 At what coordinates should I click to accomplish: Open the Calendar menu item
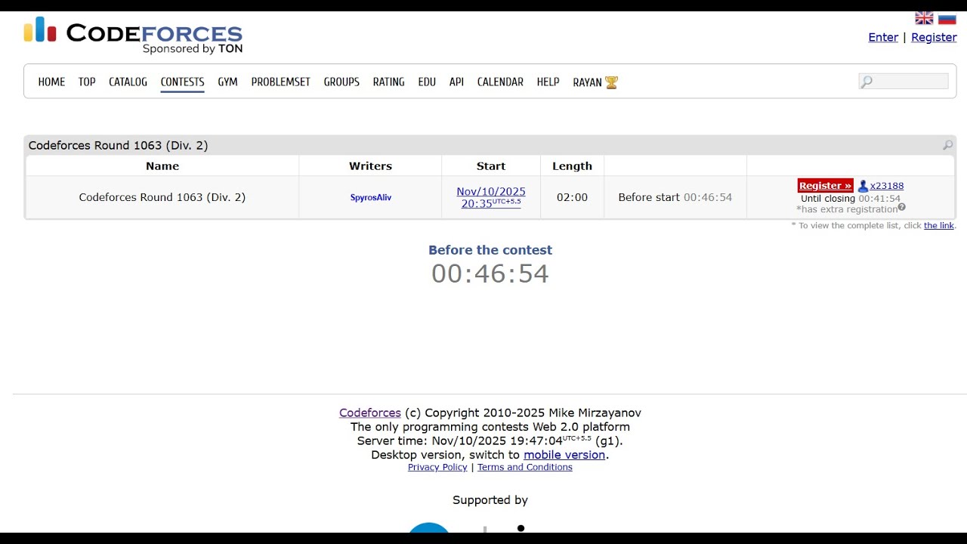[500, 82]
